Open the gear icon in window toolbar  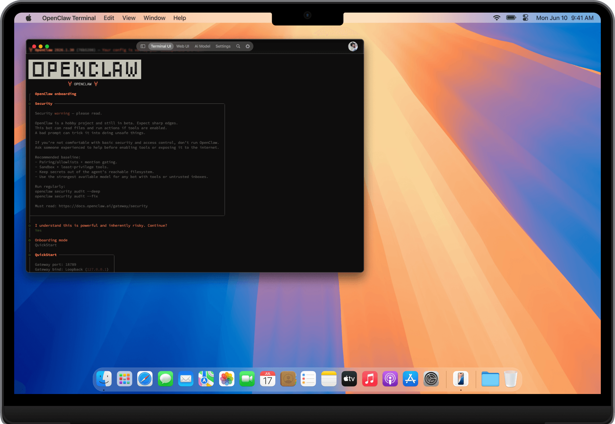tap(248, 46)
